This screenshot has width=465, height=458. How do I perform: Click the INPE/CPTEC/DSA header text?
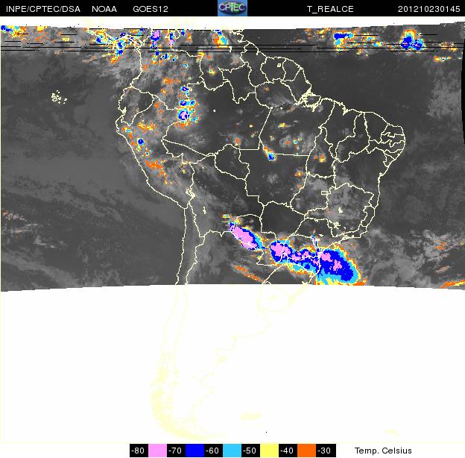coord(43,9)
